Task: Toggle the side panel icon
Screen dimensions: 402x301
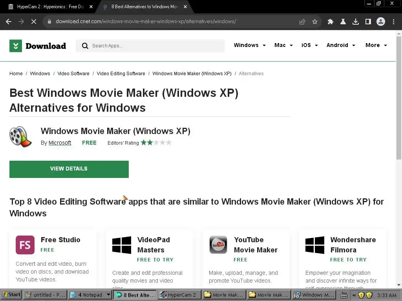Action: tap(368, 22)
